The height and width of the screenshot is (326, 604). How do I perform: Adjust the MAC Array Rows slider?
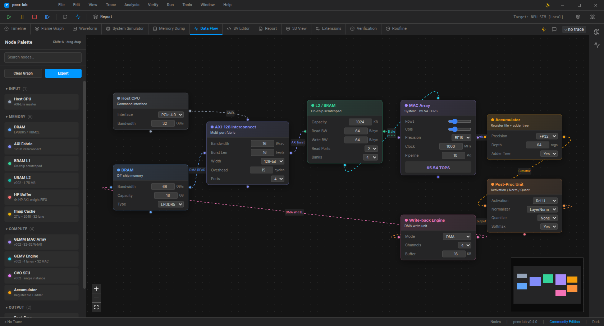455,122
